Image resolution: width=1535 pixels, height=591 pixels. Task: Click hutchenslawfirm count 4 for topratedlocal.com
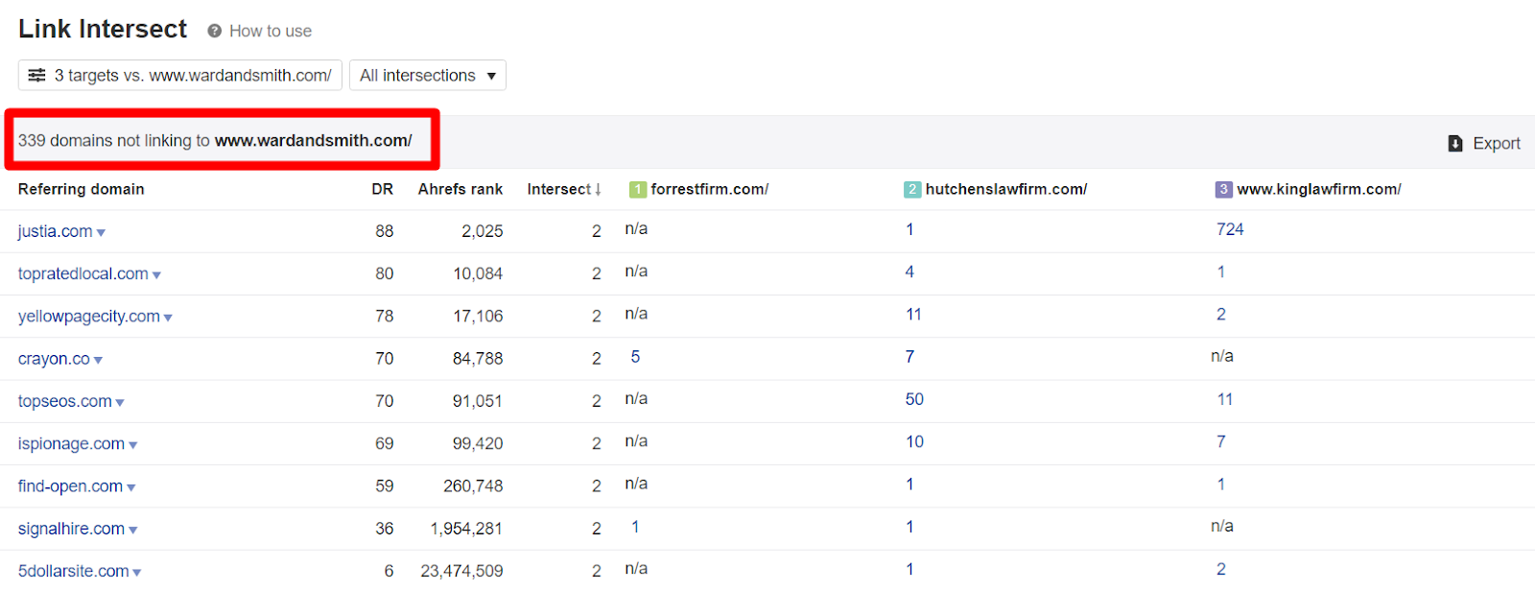click(909, 272)
